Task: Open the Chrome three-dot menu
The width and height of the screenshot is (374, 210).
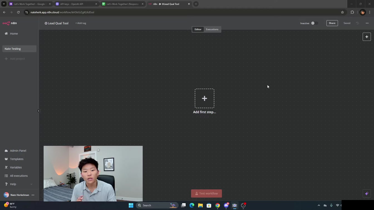Action: point(370,12)
